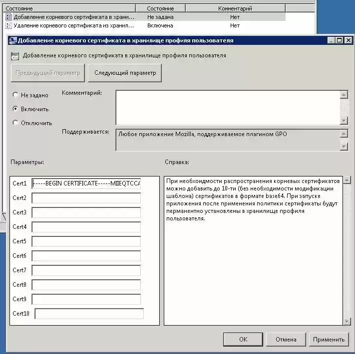Click the Cert7 input field
Viewport: 355px width, 354px height.
tap(86, 270)
